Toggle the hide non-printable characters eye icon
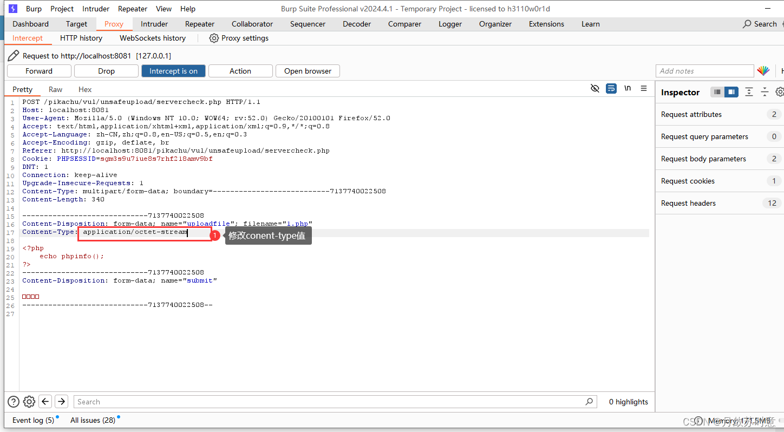The height and width of the screenshot is (432, 784). pos(595,88)
